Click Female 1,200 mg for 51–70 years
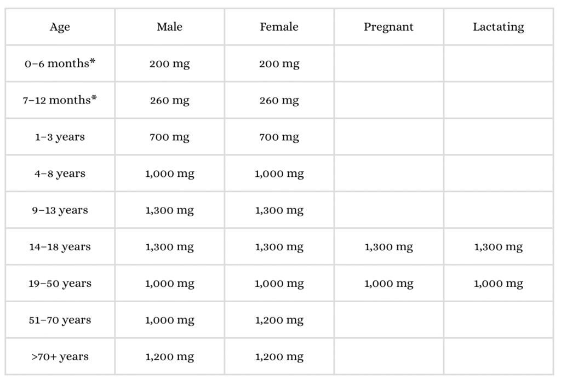561x386 pixels. 279,320
